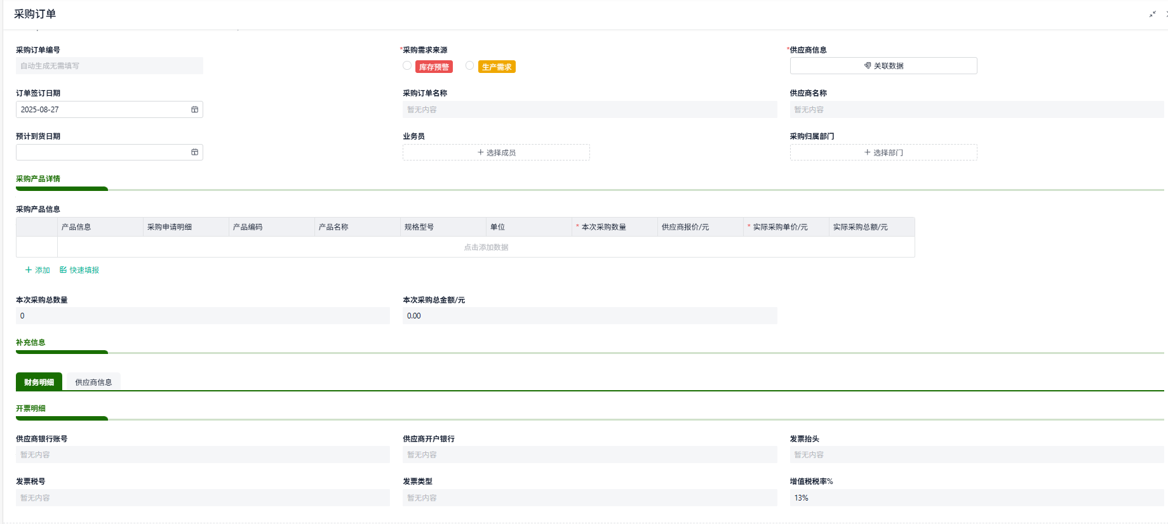Viewport: 1168px width, 524px height.
Task: Select 生产需求 radio option
Action: pos(470,66)
